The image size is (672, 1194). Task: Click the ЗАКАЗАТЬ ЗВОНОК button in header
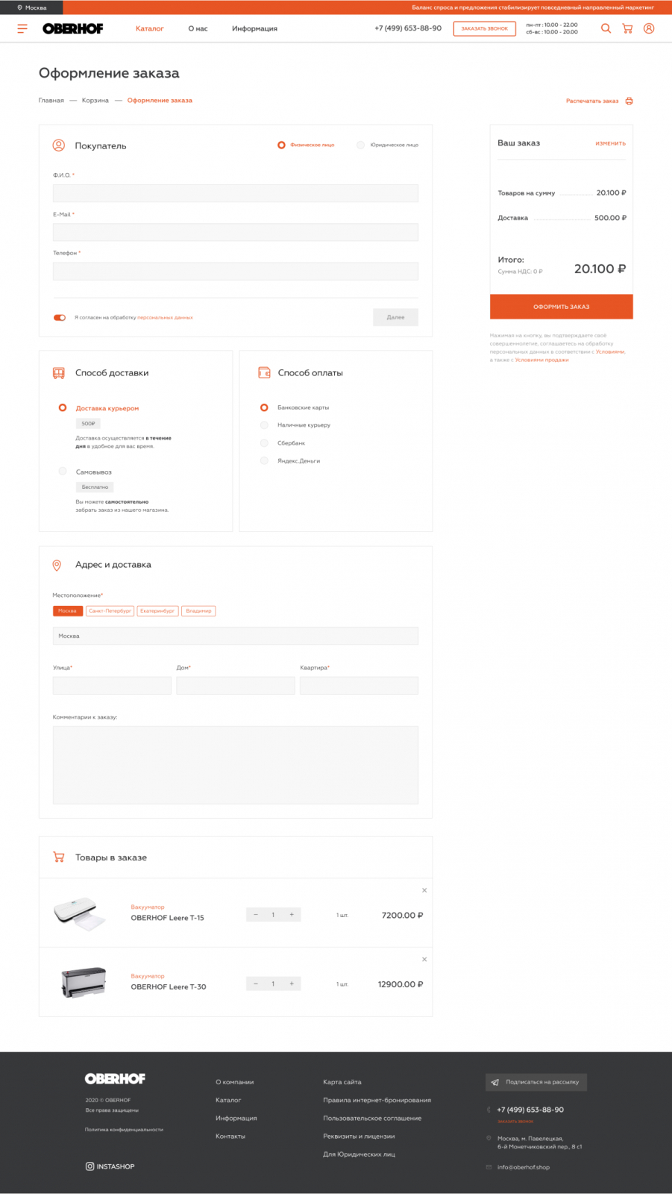484,28
